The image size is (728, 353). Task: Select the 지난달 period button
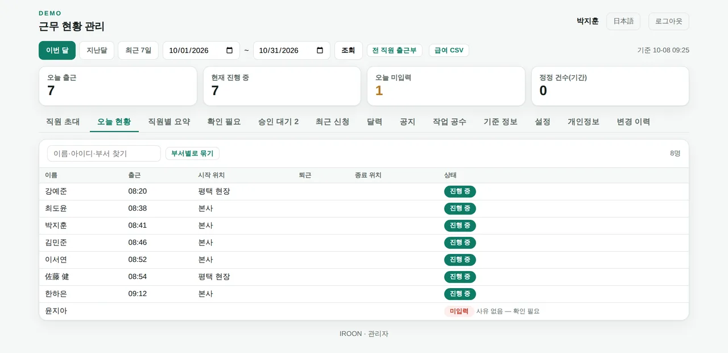[x=97, y=50]
